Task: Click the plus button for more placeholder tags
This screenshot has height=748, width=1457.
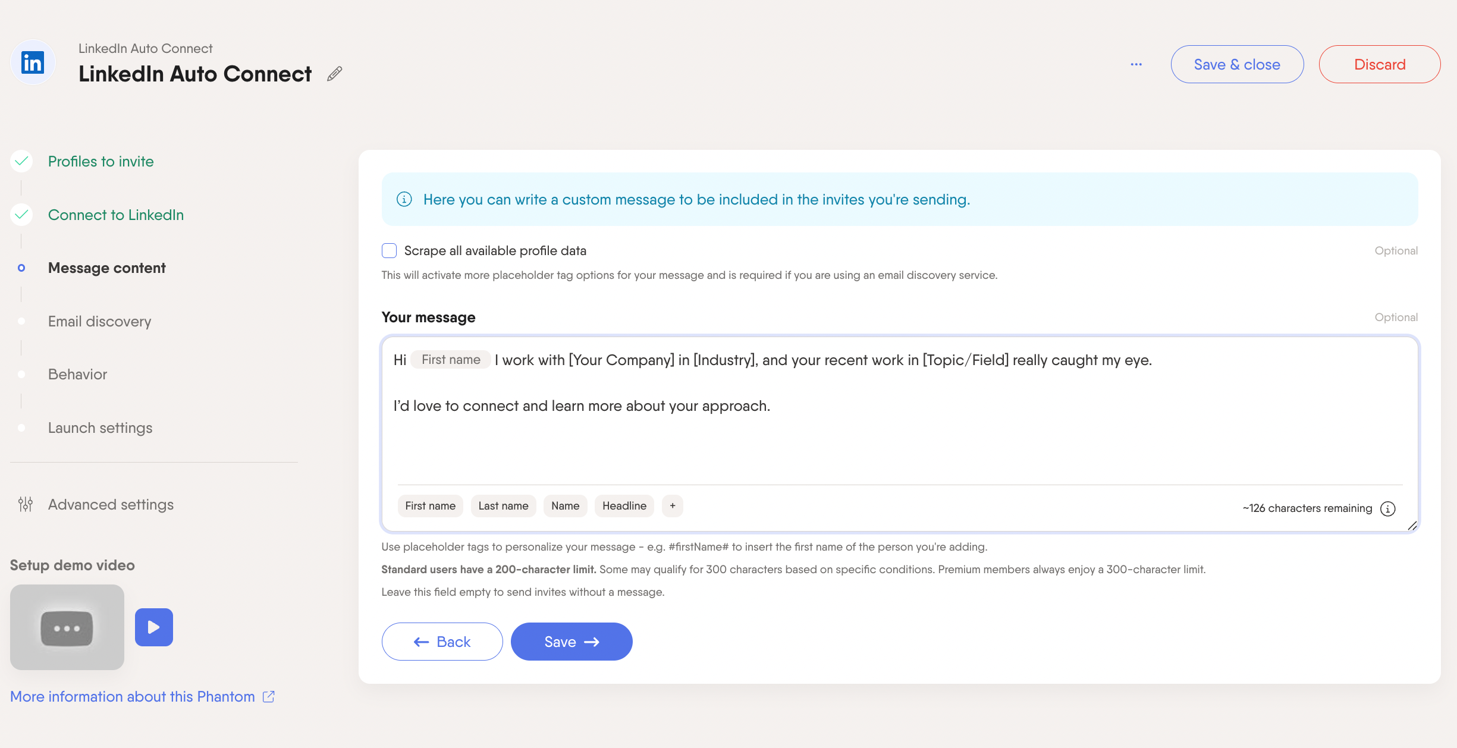Action: (x=673, y=506)
